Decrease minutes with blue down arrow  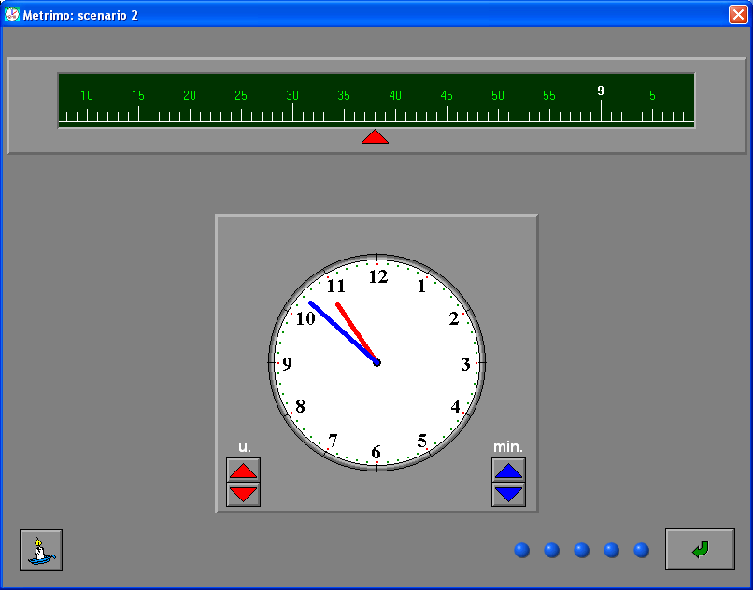tap(508, 495)
